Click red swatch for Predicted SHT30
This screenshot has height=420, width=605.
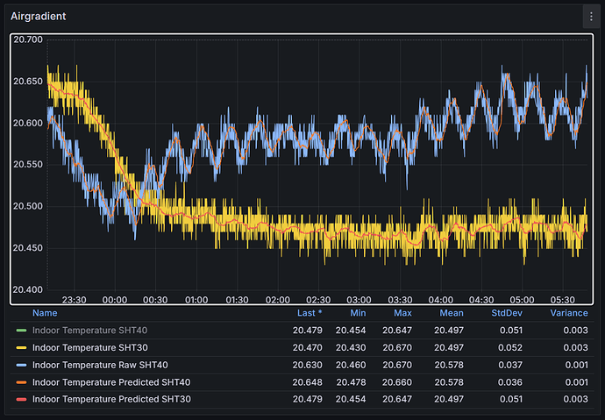(x=21, y=400)
